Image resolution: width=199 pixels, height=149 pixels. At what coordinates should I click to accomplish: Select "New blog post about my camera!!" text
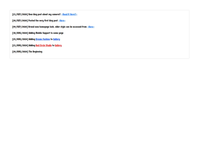click(45, 14)
